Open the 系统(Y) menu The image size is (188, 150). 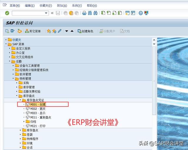[x=77, y=6]
